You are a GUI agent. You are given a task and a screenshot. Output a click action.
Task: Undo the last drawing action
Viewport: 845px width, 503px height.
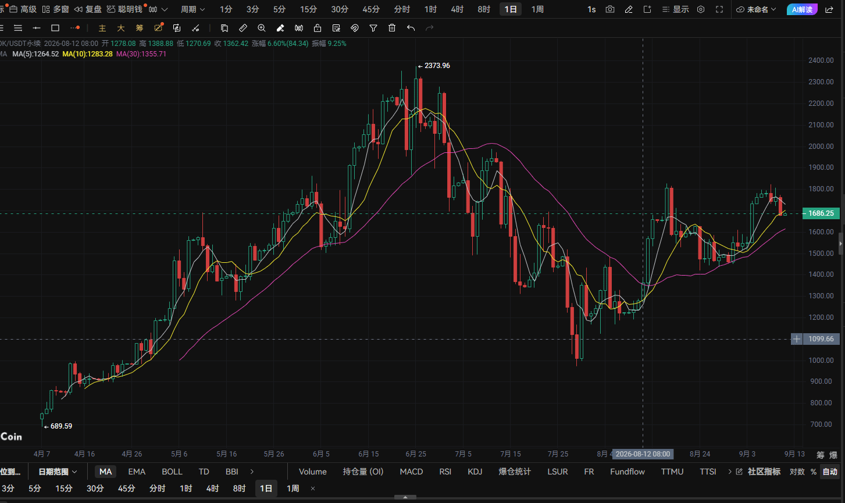411,28
